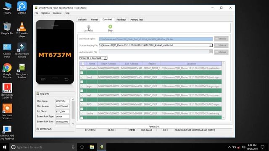Select Flash Tool taskbar icon
Image resolution: width=269 pixels, height=151 pixels.
pos(102,147)
